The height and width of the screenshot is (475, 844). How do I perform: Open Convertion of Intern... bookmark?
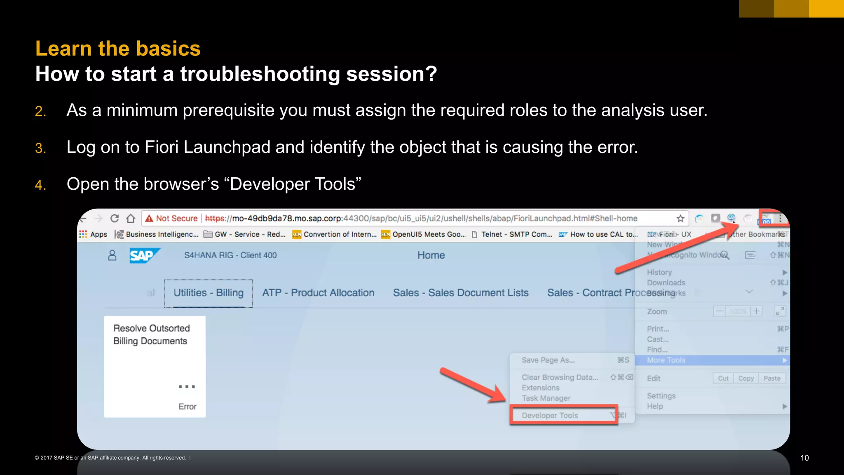coord(335,234)
